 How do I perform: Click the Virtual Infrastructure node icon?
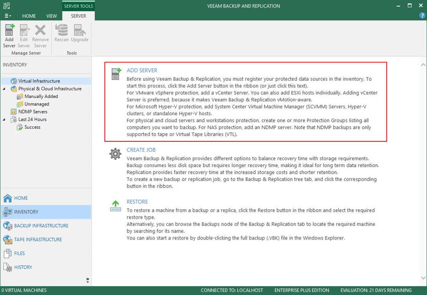(14, 81)
